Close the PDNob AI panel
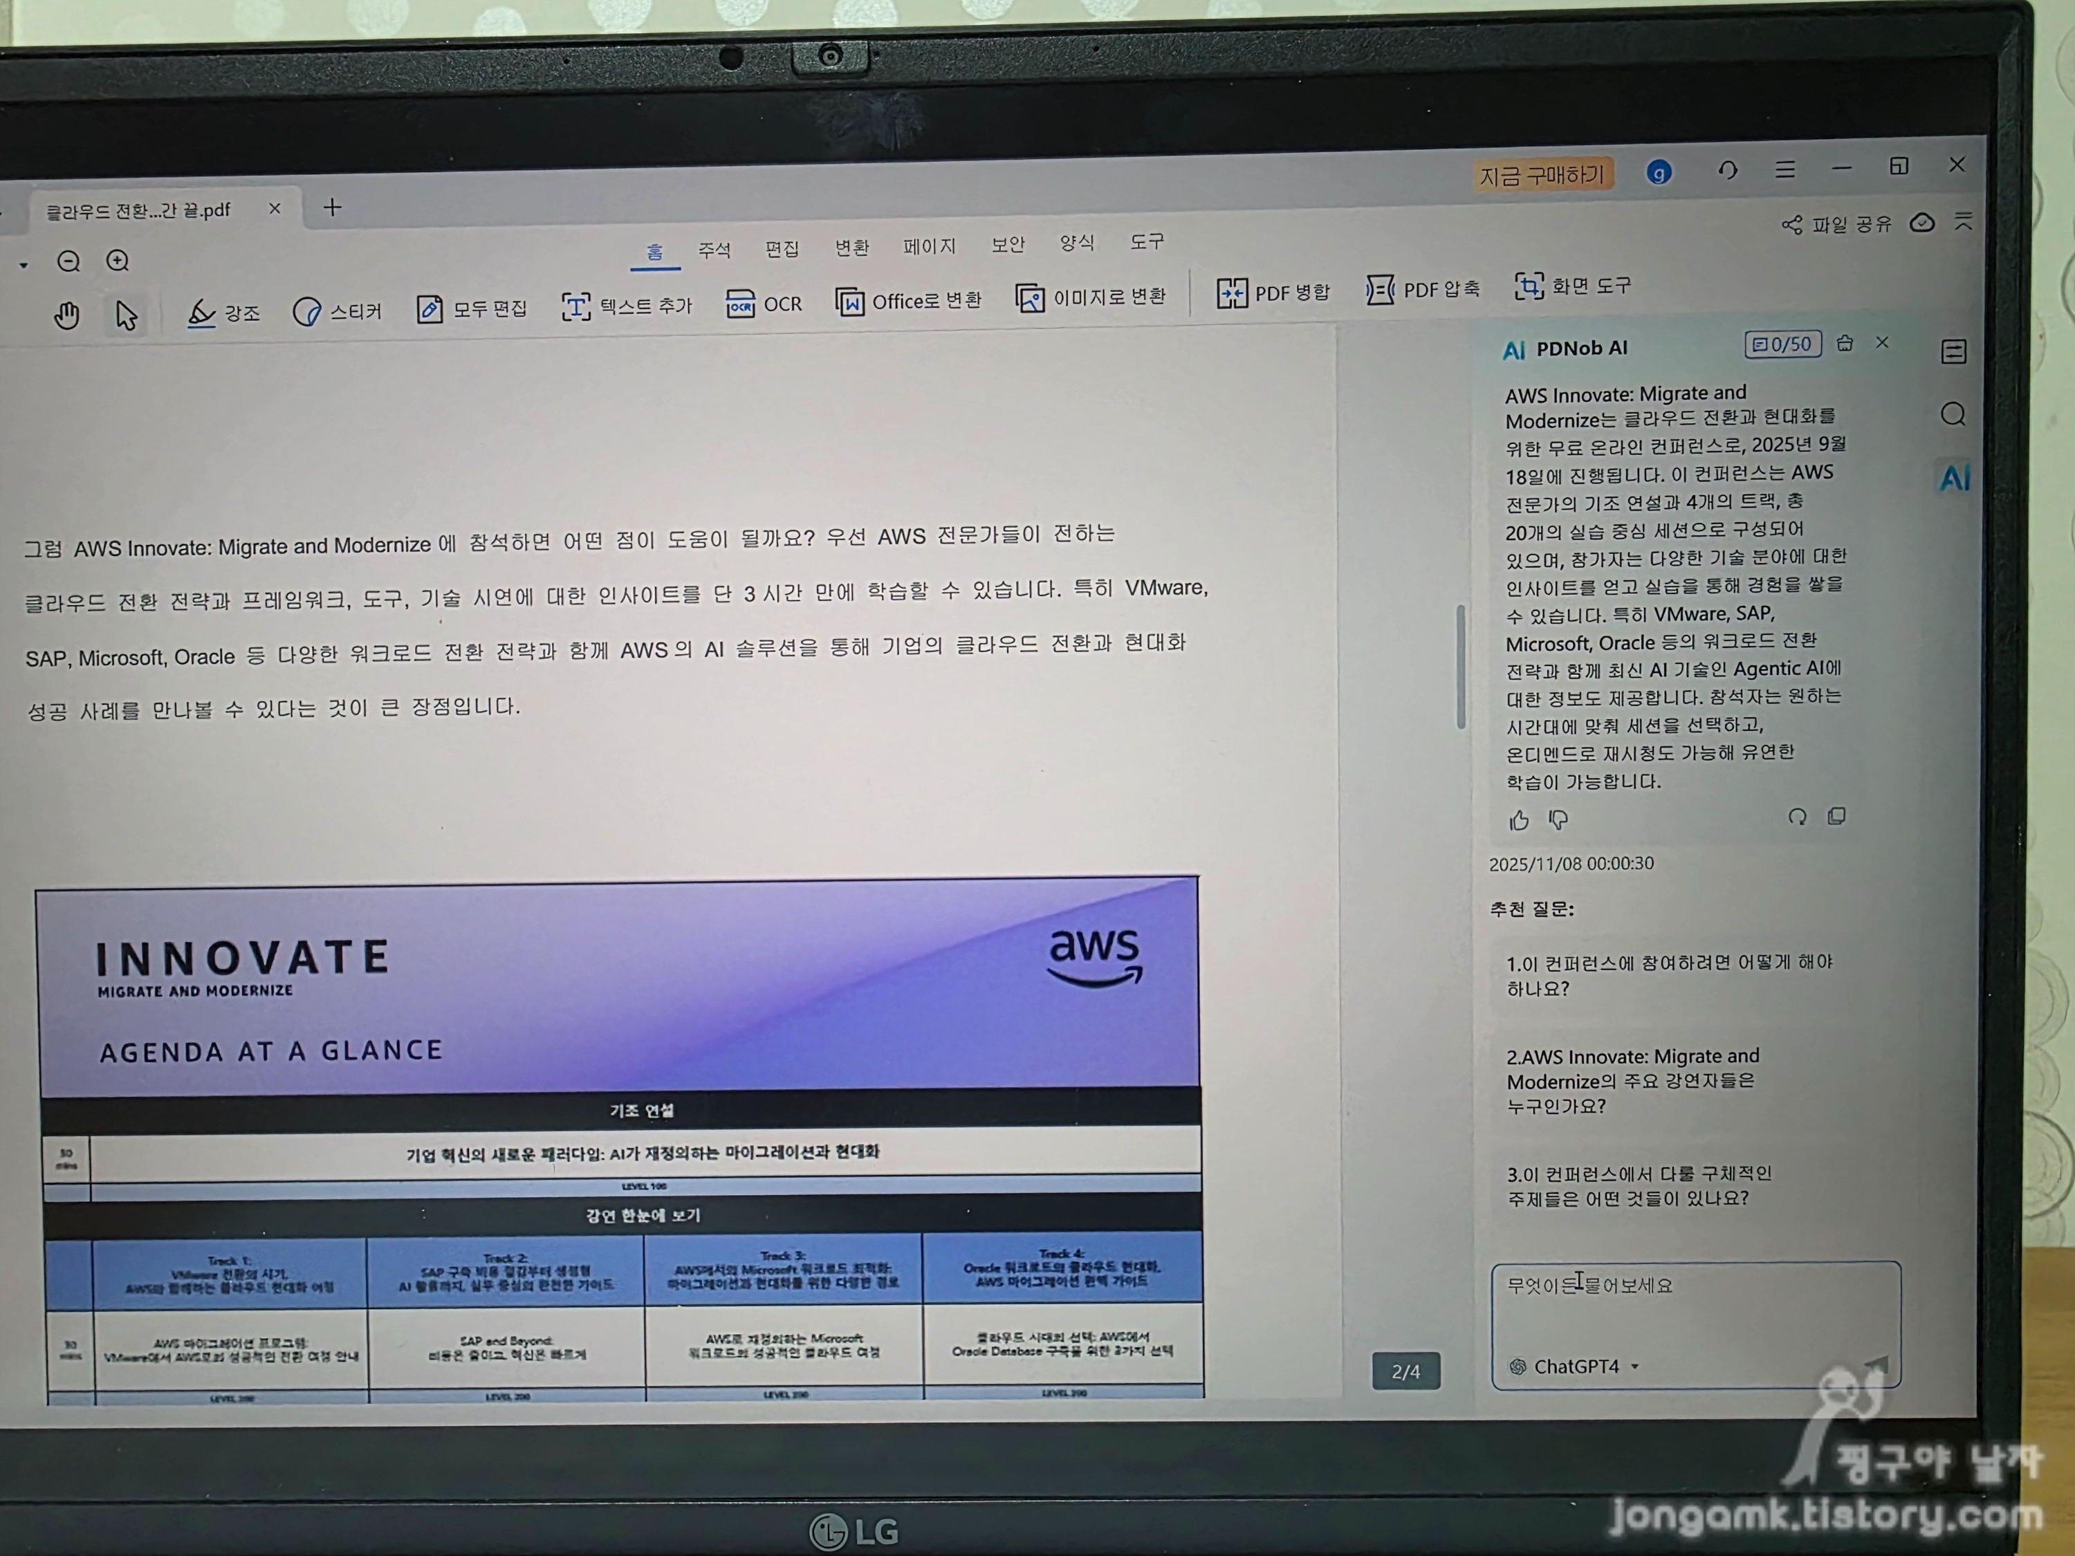The height and width of the screenshot is (1556, 2075). [1882, 342]
